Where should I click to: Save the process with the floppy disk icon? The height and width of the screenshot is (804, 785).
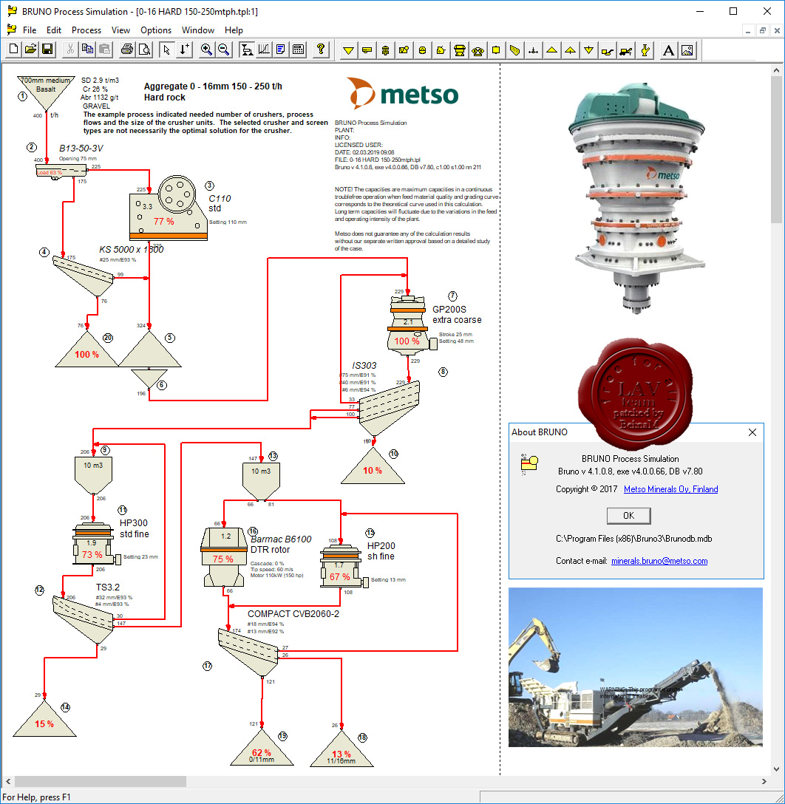47,50
